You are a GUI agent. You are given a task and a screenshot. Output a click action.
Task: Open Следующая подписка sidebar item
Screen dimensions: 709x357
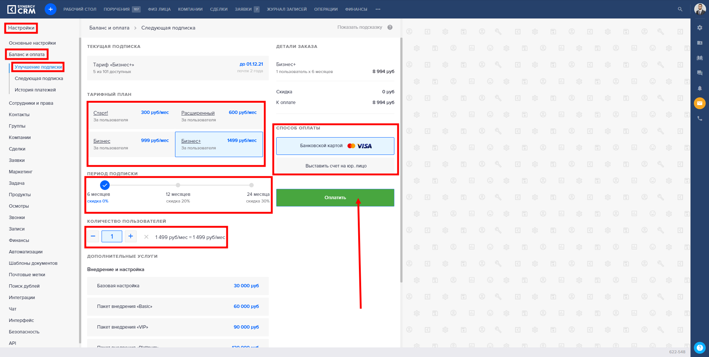click(x=39, y=79)
